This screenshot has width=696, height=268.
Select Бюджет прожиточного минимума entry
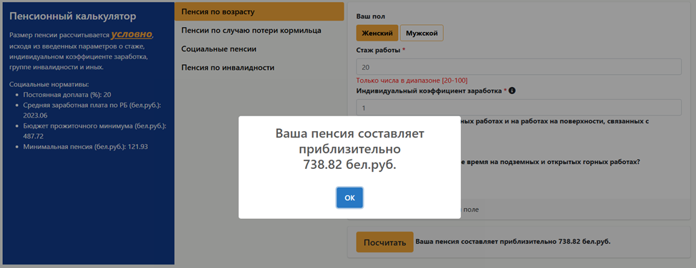[94, 130]
